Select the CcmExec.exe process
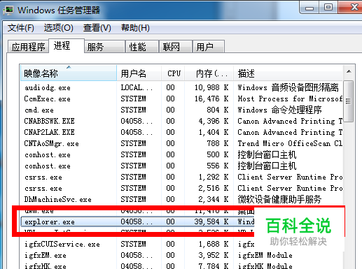The height and width of the screenshot is (269, 362). [182, 99]
